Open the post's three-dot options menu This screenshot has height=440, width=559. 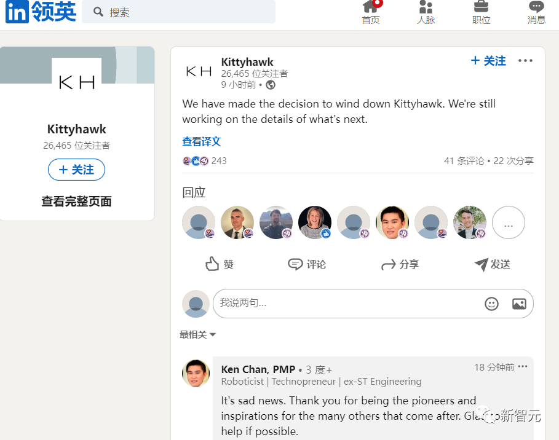click(x=526, y=61)
